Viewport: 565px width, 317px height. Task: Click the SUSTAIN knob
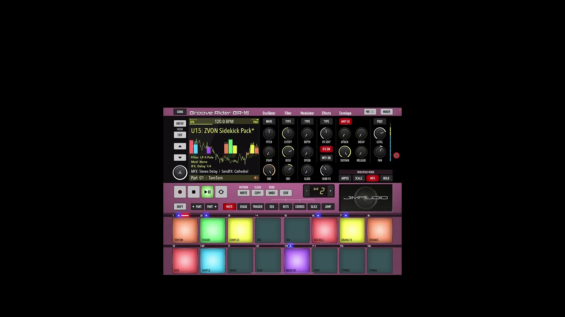click(x=345, y=152)
